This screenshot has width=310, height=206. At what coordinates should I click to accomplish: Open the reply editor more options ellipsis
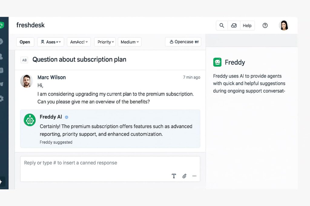point(194,176)
